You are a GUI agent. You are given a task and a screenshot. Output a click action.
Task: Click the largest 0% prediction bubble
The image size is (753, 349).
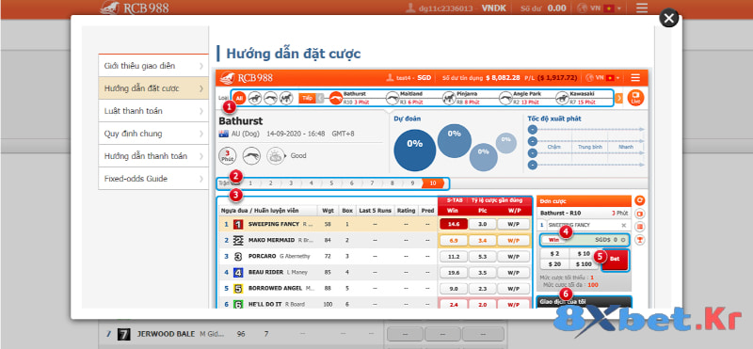click(414, 151)
